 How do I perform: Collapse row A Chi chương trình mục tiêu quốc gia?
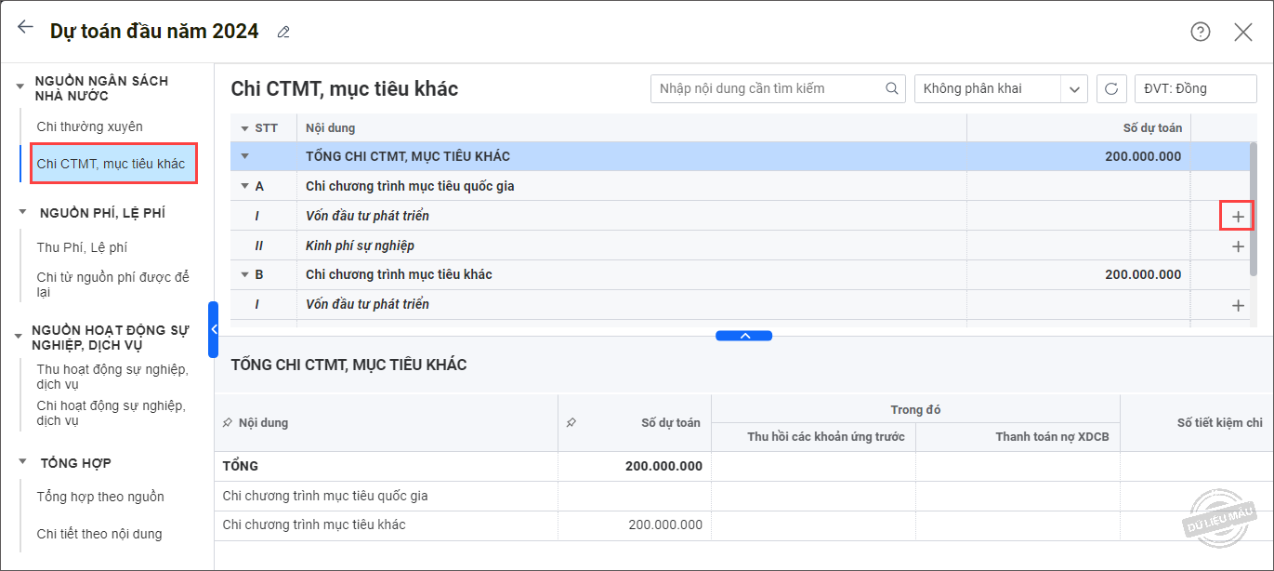(x=245, y=186)
